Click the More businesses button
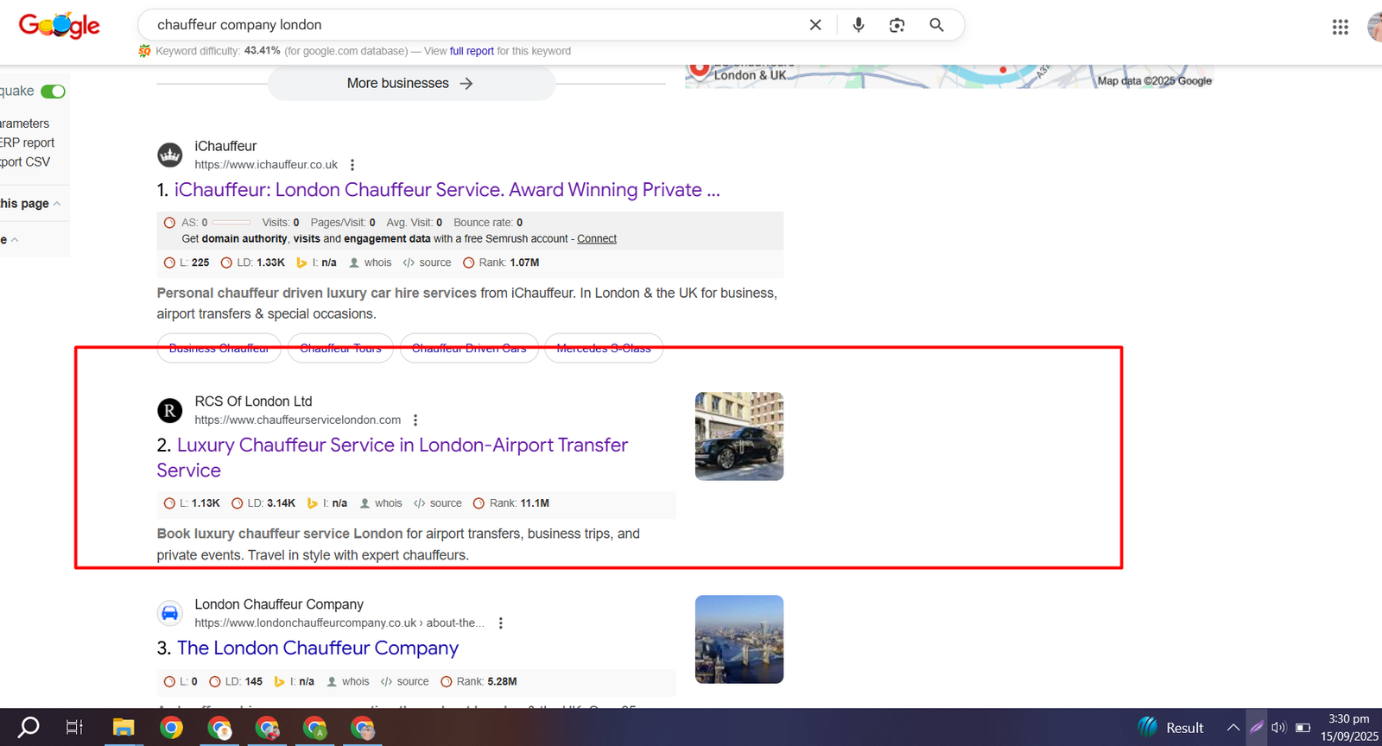The height and width of the screenshot is (746, 1382). click(410, 84)
